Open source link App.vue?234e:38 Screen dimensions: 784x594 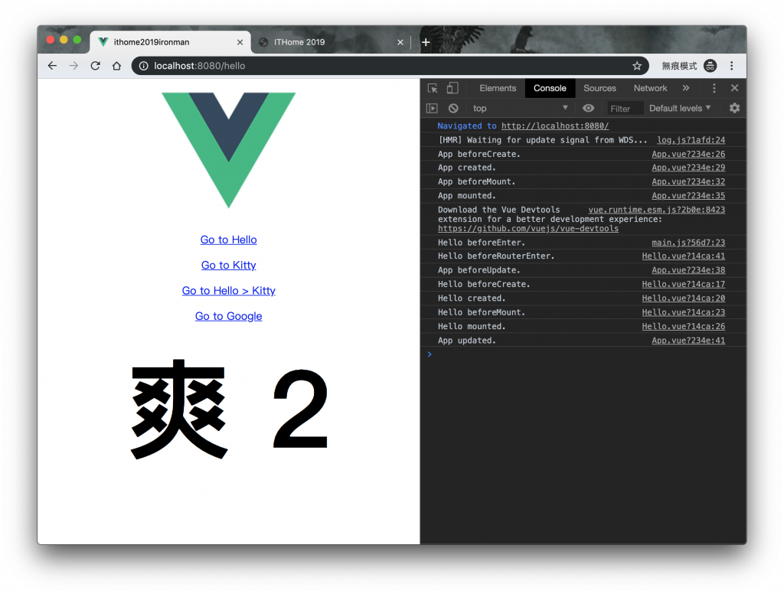[x=688, y=270]
